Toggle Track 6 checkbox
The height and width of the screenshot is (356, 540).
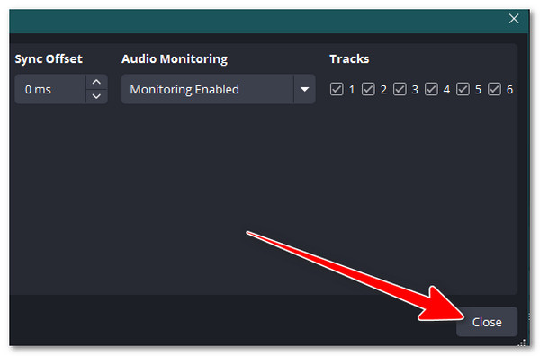click(494, 89)
